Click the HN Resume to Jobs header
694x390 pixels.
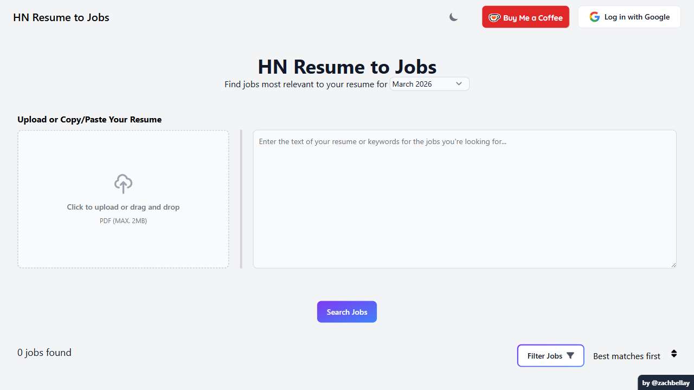coord(61,17)
